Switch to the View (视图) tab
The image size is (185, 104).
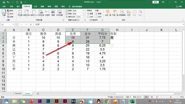[x=56, y=6]
